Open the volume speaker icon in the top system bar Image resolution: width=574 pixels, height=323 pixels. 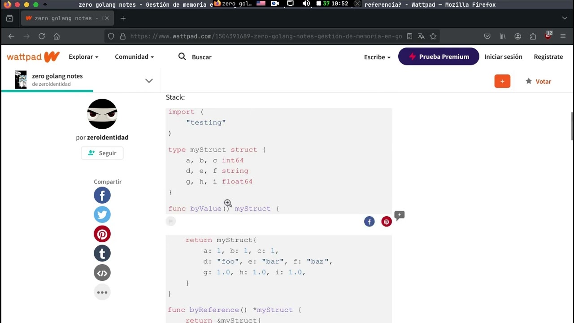pyautogui.click(x=306, y=4)
